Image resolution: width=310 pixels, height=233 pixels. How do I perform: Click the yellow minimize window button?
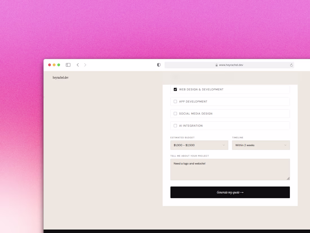tap(54, 65)
